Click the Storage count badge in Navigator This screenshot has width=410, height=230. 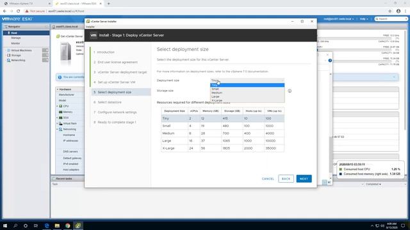(x=45, y=56)
